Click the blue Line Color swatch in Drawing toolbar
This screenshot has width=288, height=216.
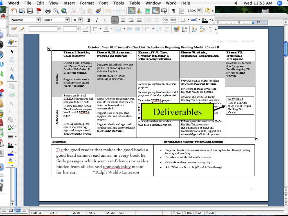tap(10, 153)
